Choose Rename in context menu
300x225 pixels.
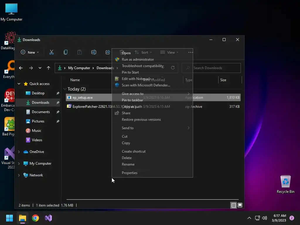point(152,164)
